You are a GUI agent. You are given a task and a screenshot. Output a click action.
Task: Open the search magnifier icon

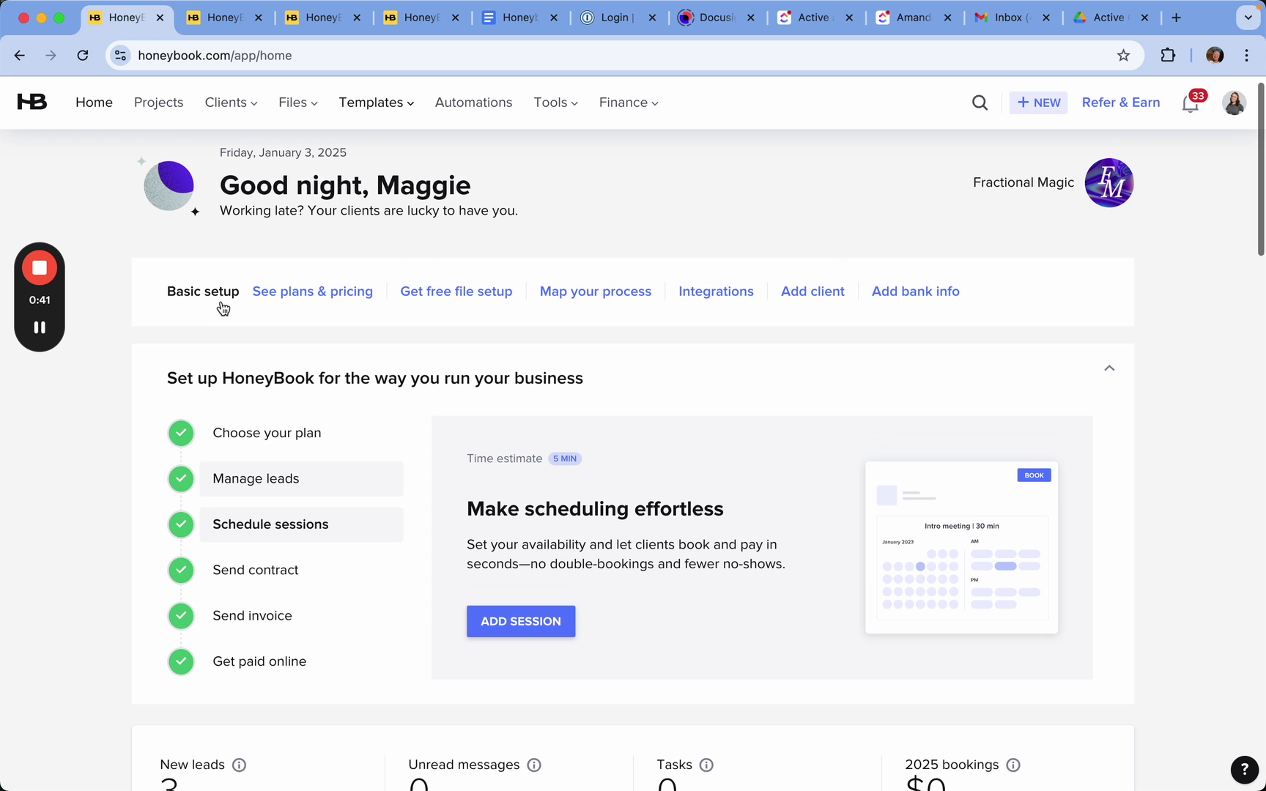(980, 103)
